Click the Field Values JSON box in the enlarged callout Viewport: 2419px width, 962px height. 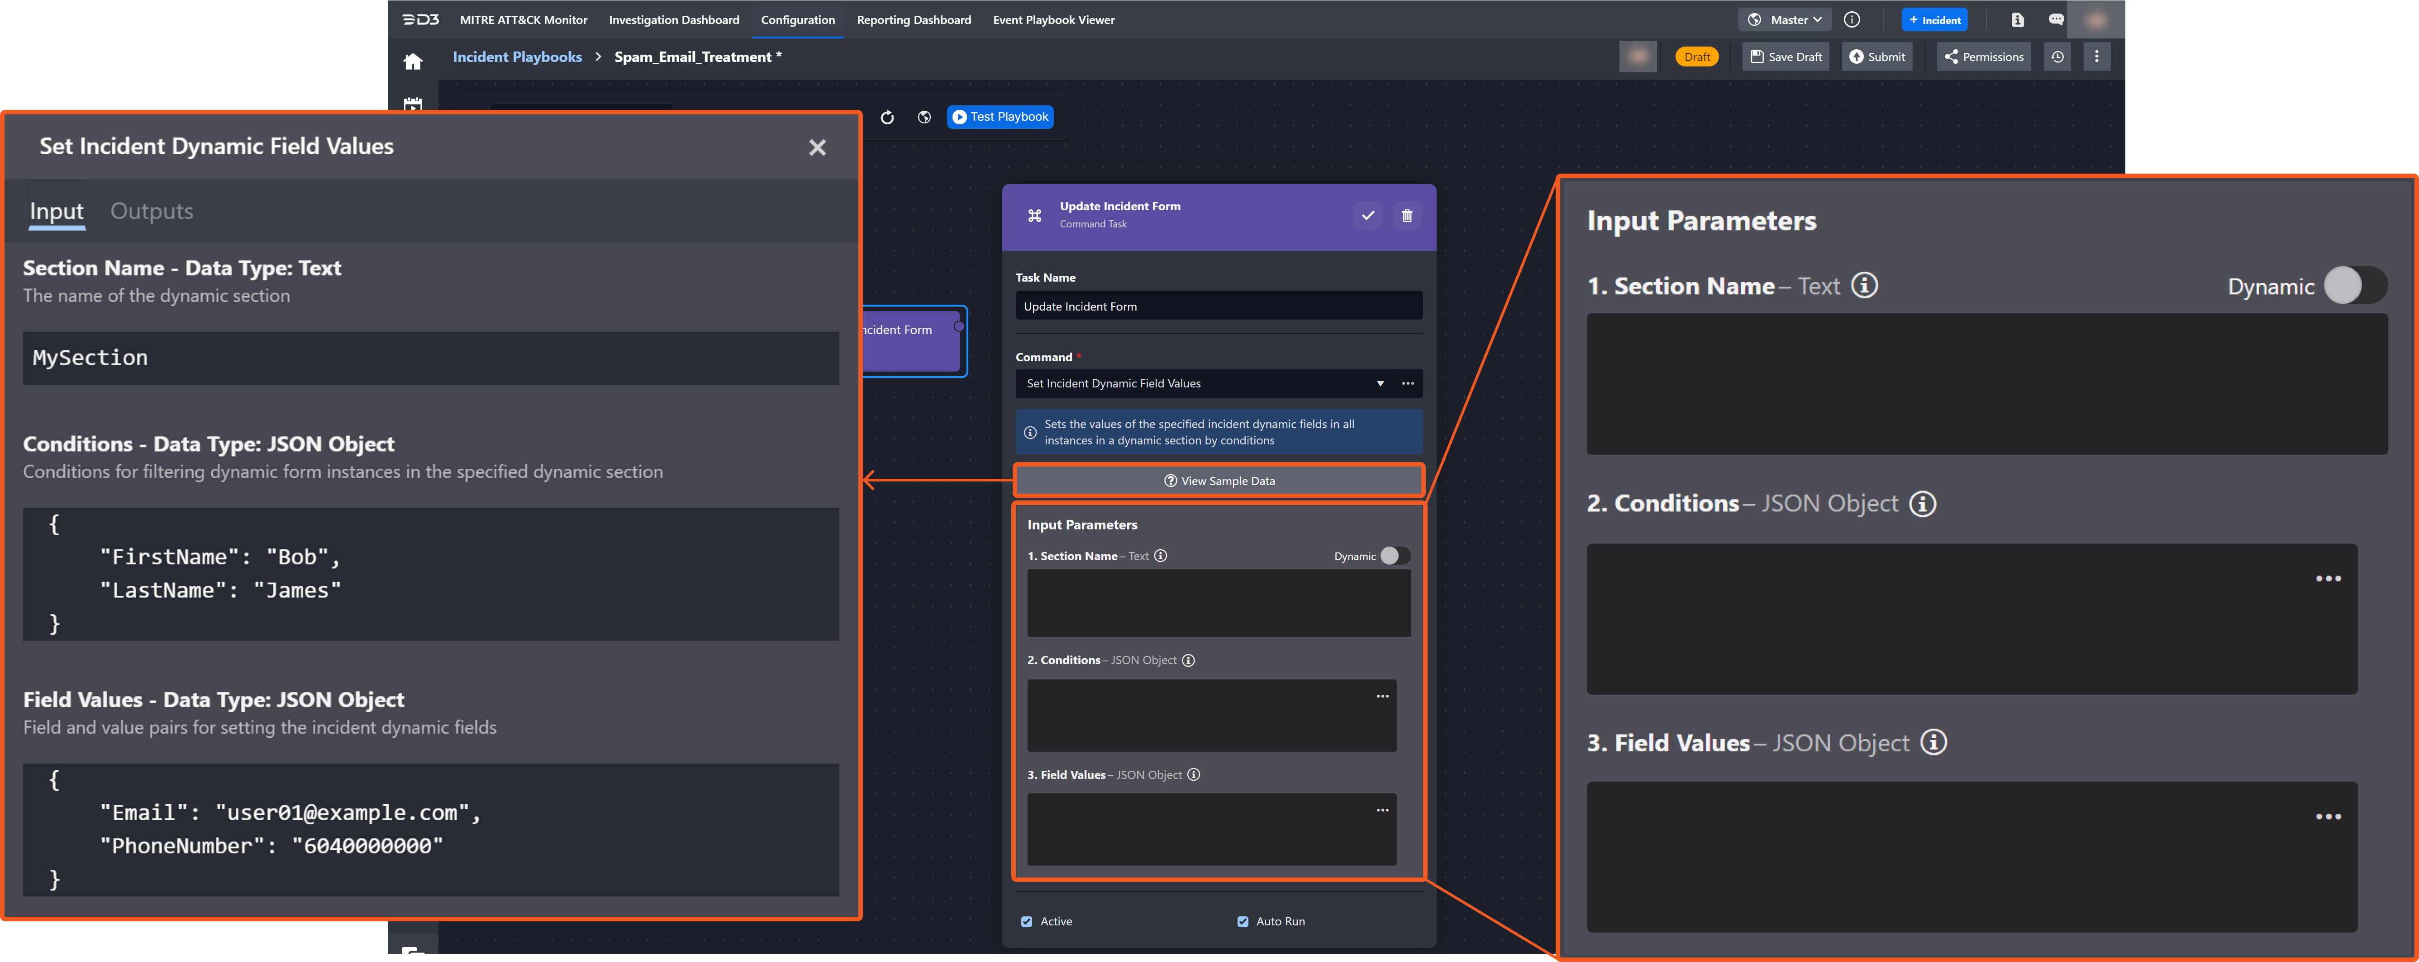click(x=1972, y=857)
